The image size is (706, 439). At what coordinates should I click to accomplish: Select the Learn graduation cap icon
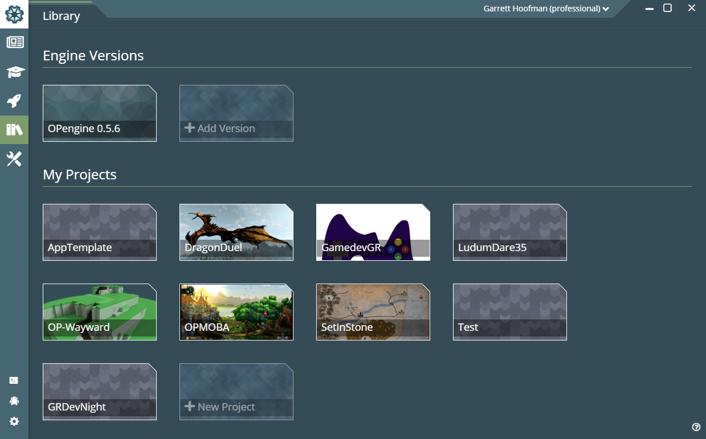14,72
